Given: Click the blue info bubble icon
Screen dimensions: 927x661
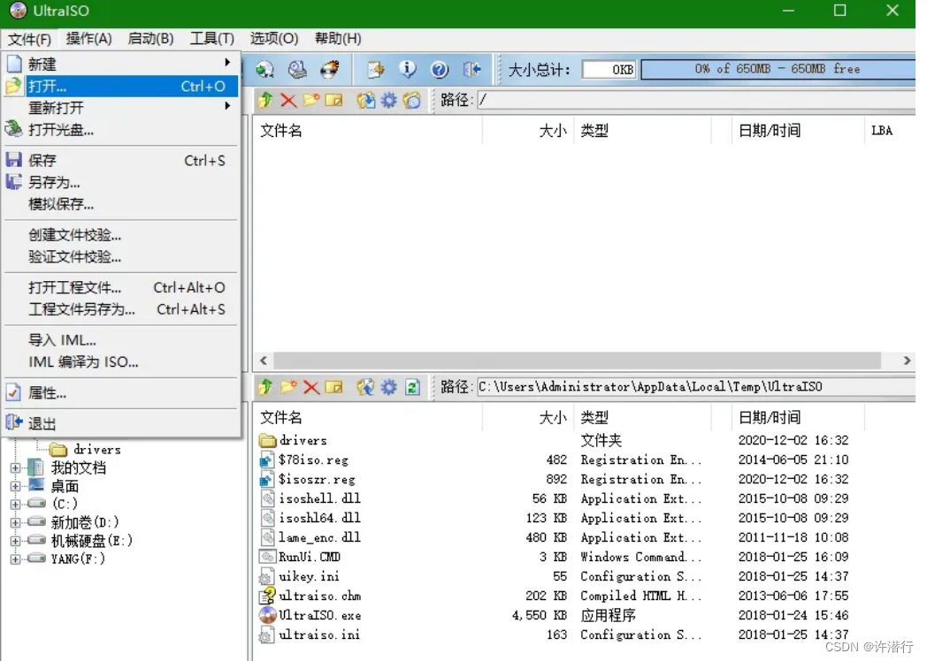Looking at the screenshot, I should (408, 69).
